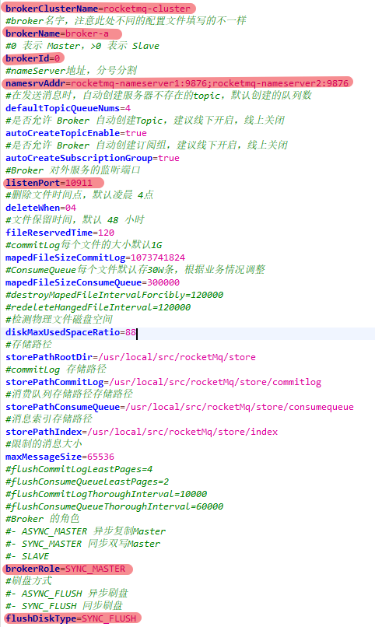Click the autoCreateTopicEnable=true line
The height and width of the screenshot is (627, 375).
pyautogui.click(x=76, y=133)
